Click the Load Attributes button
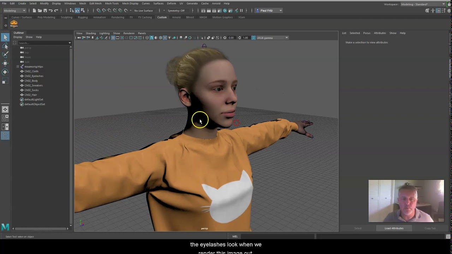Image resolution: width=452 pixels, height=254 pixels. (394, 228)
